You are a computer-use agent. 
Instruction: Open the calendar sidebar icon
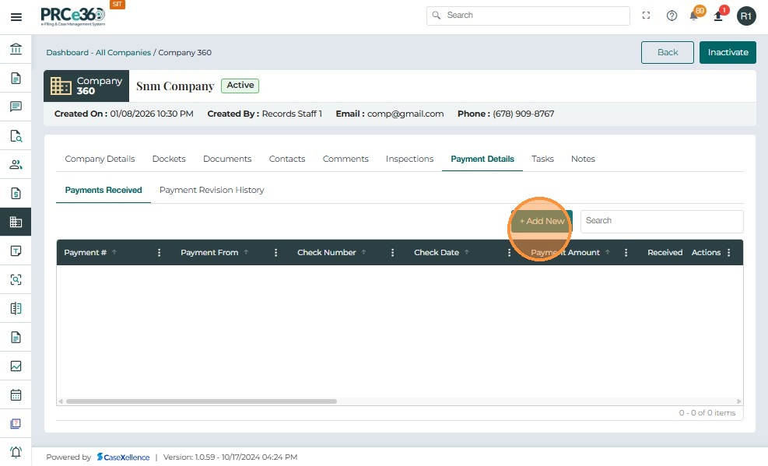point(16,394)
